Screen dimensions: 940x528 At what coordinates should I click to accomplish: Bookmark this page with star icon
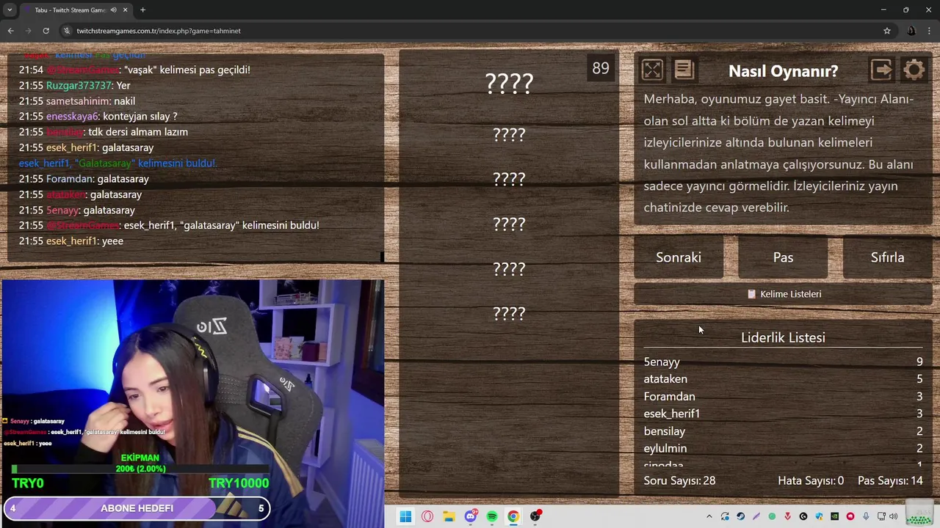(x=887, y=31)
